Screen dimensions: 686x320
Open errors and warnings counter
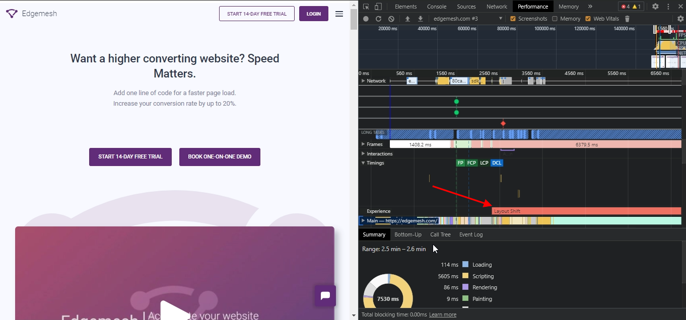coord(631,7)
